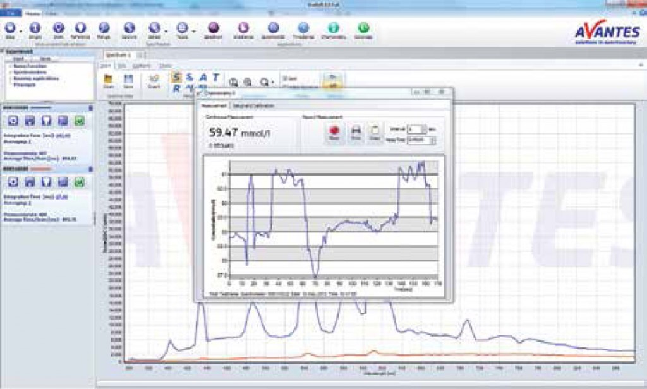Switch to Absorbance mode (A) icon
647x389 pixels.
pyautogui.click(x=203, y=77)
